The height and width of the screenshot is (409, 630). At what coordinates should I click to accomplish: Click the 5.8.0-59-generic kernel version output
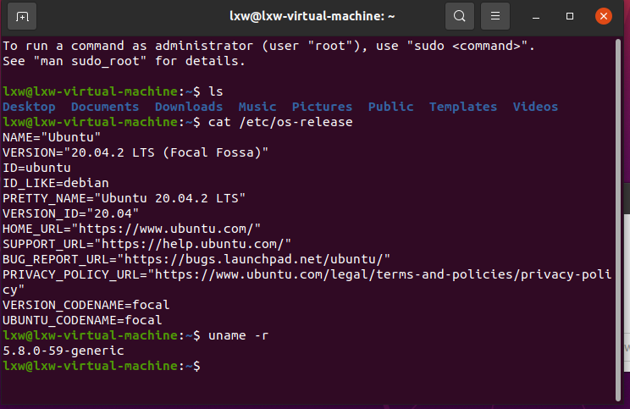point(64,351)
